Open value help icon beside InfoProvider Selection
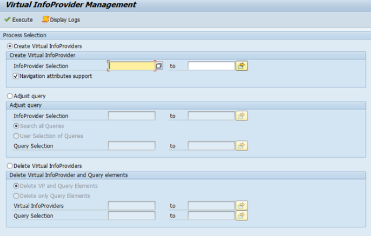The height and width of the screenshot is (236, 371). pos(159,65)
